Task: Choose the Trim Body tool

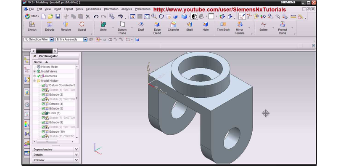Action: [x=223, y=27]
